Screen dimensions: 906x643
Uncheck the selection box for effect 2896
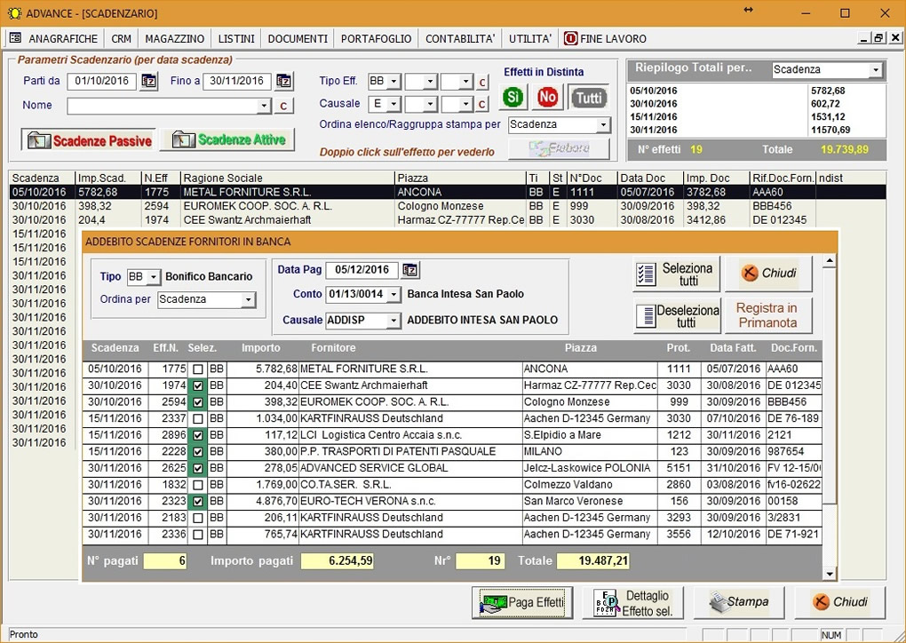point(198,435)
